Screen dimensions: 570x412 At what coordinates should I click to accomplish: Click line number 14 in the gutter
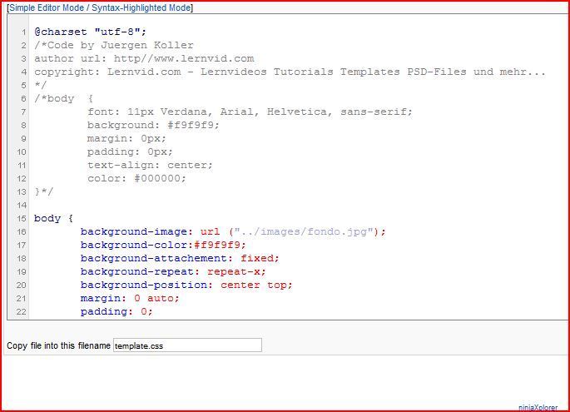coord(22,206)
